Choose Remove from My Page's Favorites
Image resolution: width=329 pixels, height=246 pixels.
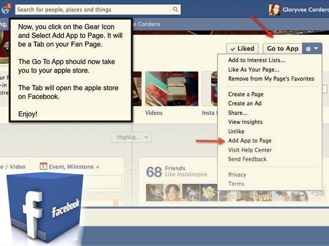(x=271, y=78)
